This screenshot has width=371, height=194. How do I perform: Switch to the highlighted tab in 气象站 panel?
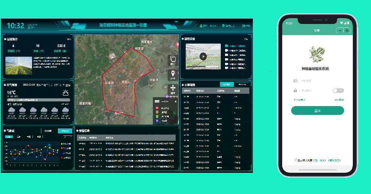pyautogui.click(x=65, y=131)
